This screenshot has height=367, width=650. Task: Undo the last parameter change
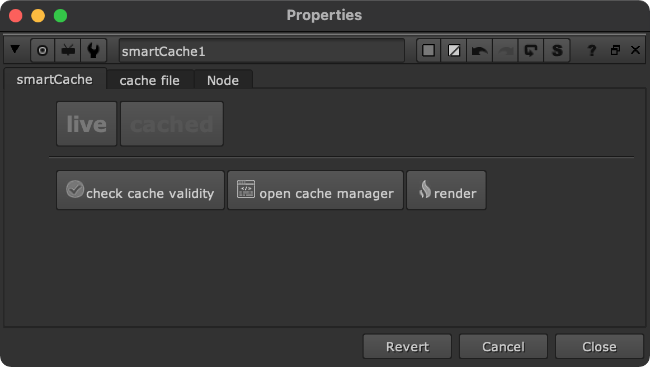479,50
